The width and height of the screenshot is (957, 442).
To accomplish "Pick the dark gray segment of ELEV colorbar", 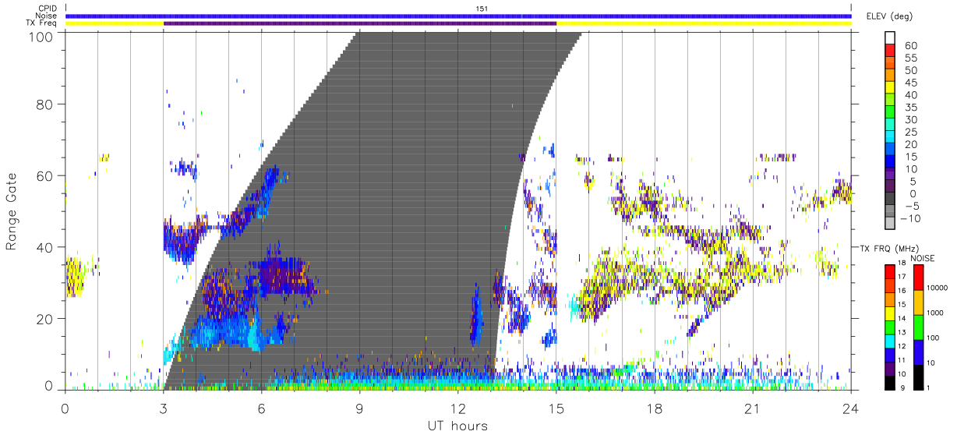I will [890, 200].
